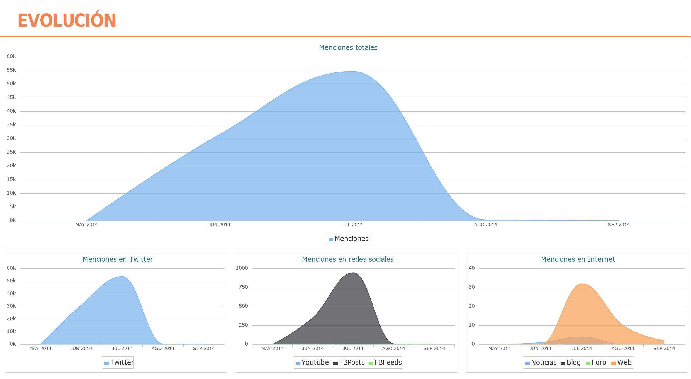
Task: Click the Menciones en redes sociales title
Action: click(x=348, y=259)
